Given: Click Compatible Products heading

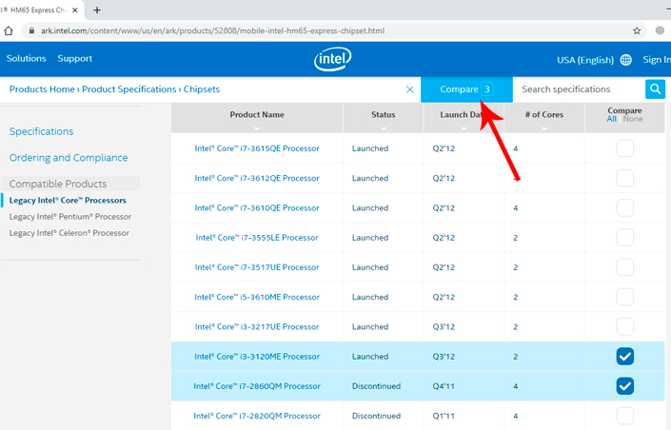Looking at the screenshot, I should [58, 184].
